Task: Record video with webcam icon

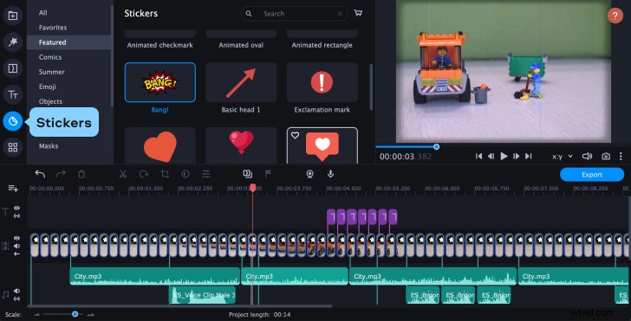Action: [309, 174]
